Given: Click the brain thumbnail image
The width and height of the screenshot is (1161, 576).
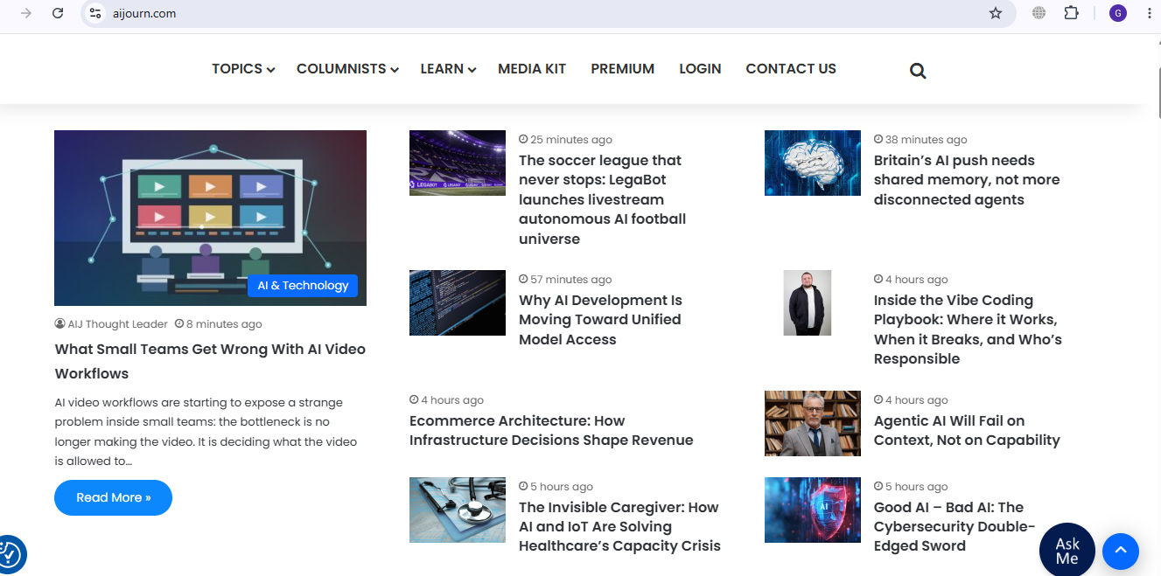Looking at the screenshot, I should [813, 163].
